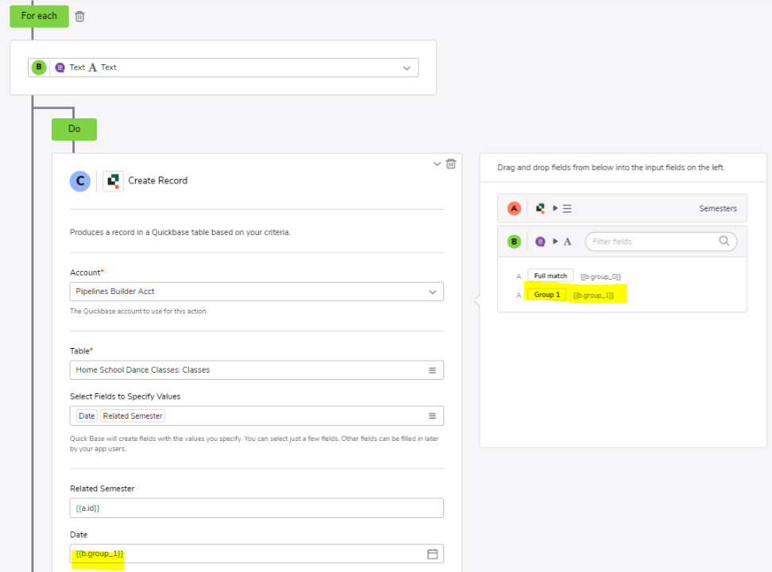772x572 pixels.
Task: Click the {{b.group_1}} token in fields panel
Action: pyautogui.click(x=593, y=295)
